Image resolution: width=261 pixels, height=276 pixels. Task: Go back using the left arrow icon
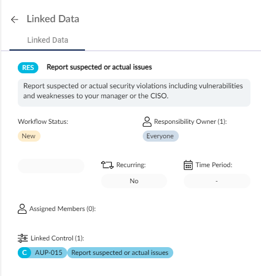click(14, 19)
